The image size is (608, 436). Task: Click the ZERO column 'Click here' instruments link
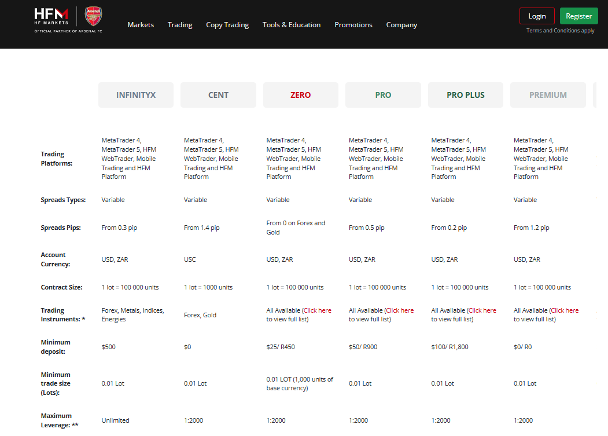pos(317,310)
